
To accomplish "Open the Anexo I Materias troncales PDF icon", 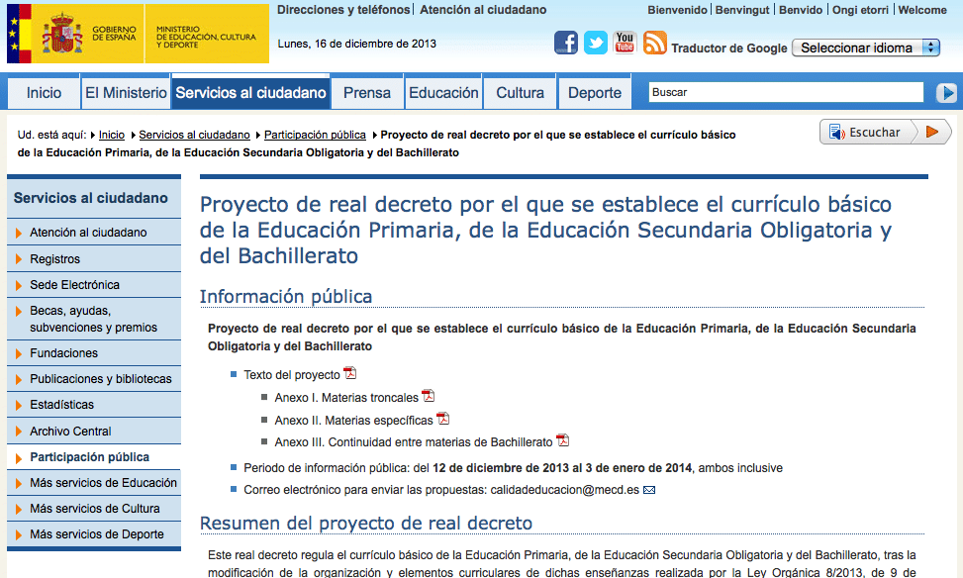I will tap(429, 396).
